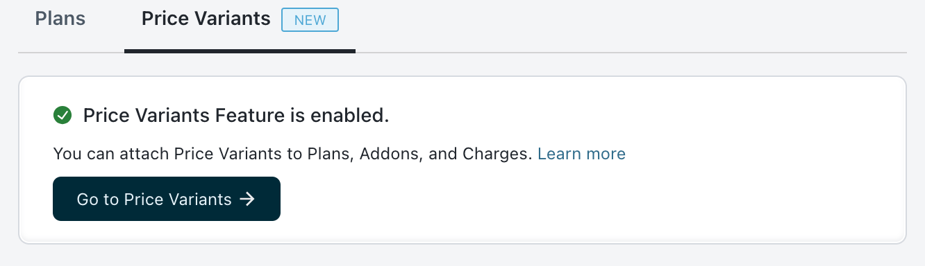Click the 'You can attach Price Variants' description text
The height and width of the screenshot is (266, 925).
click(292, 154)
